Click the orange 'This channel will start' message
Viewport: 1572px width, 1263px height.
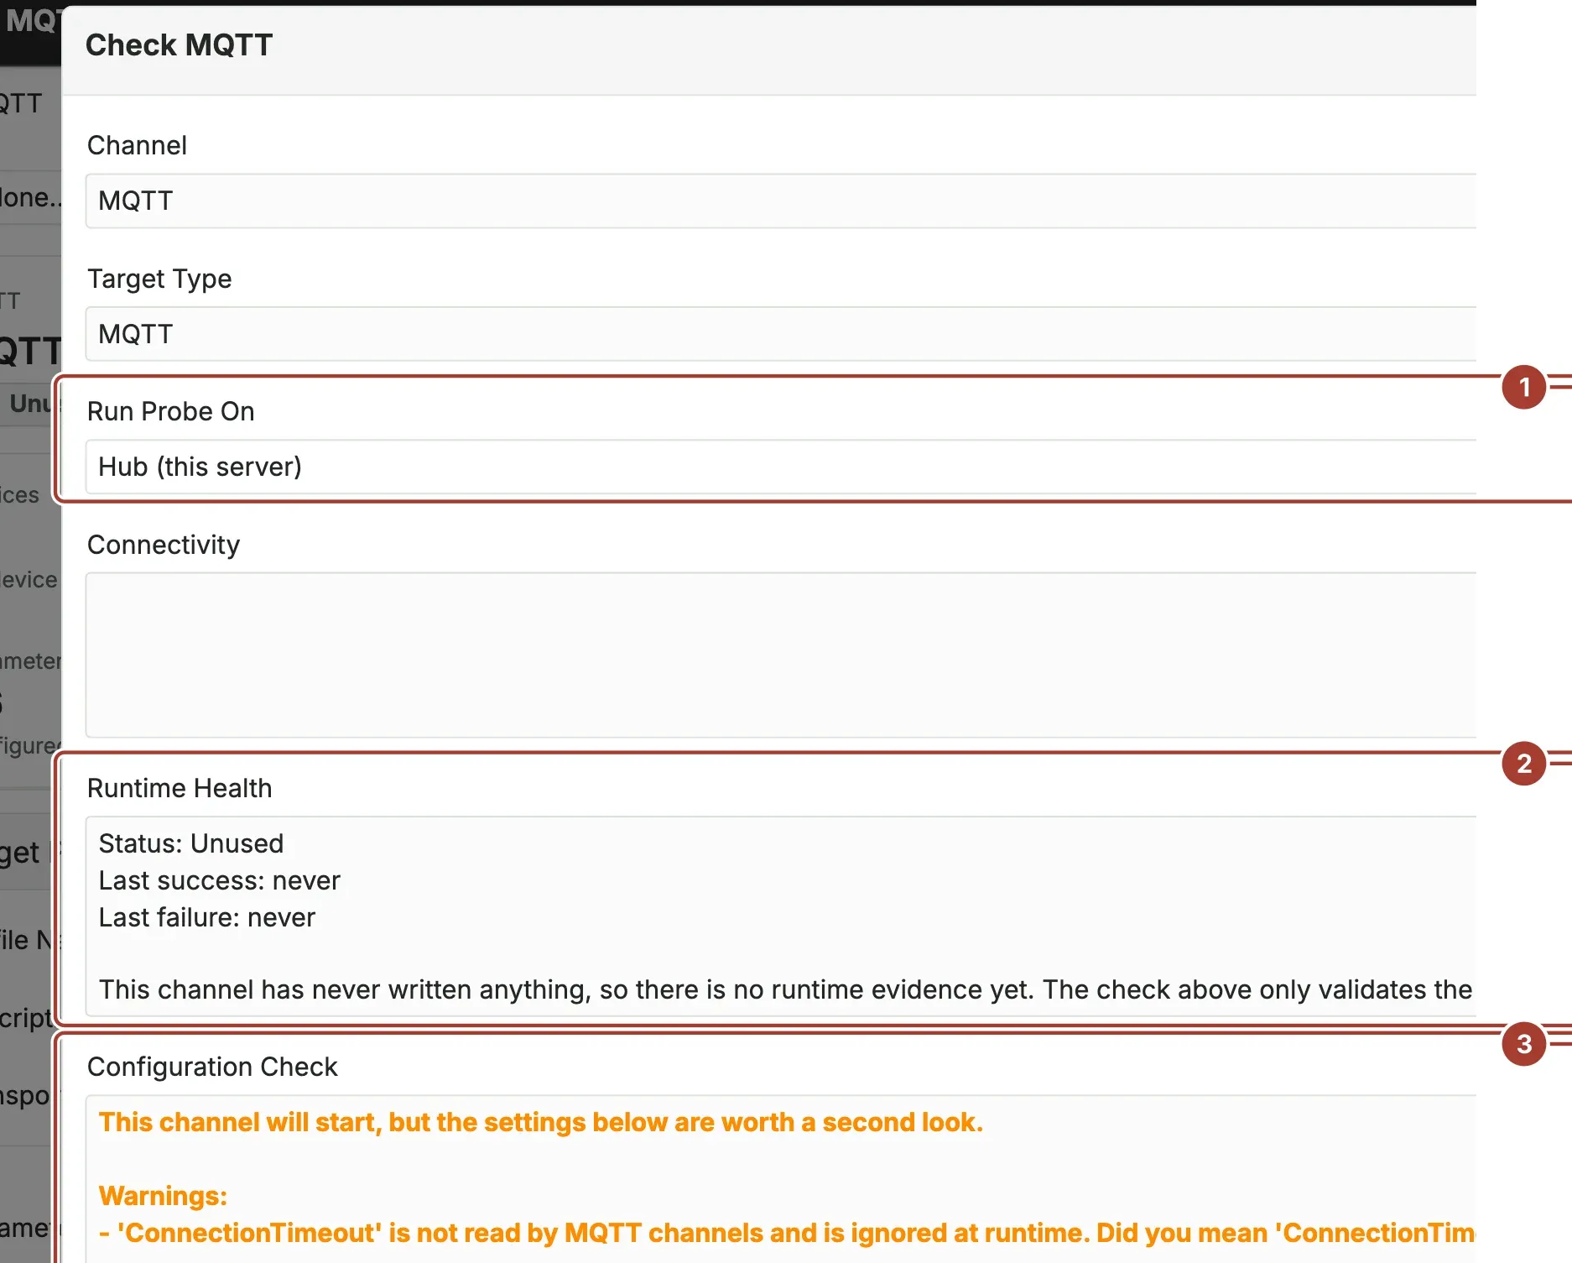pyautogui.click(x=541, y=1122)
